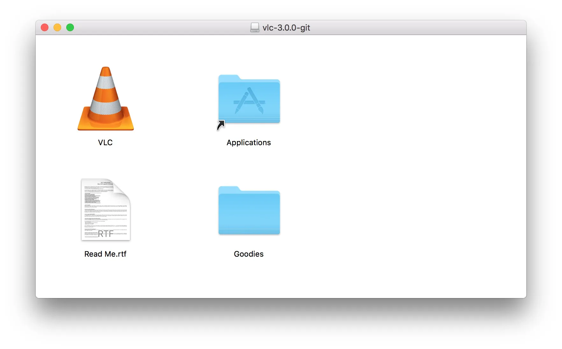Viewport: 562px width, 349px height.
Task: Select the VLC traffic cone app icon
Action: pyautogui.click(x=105, y=99)
